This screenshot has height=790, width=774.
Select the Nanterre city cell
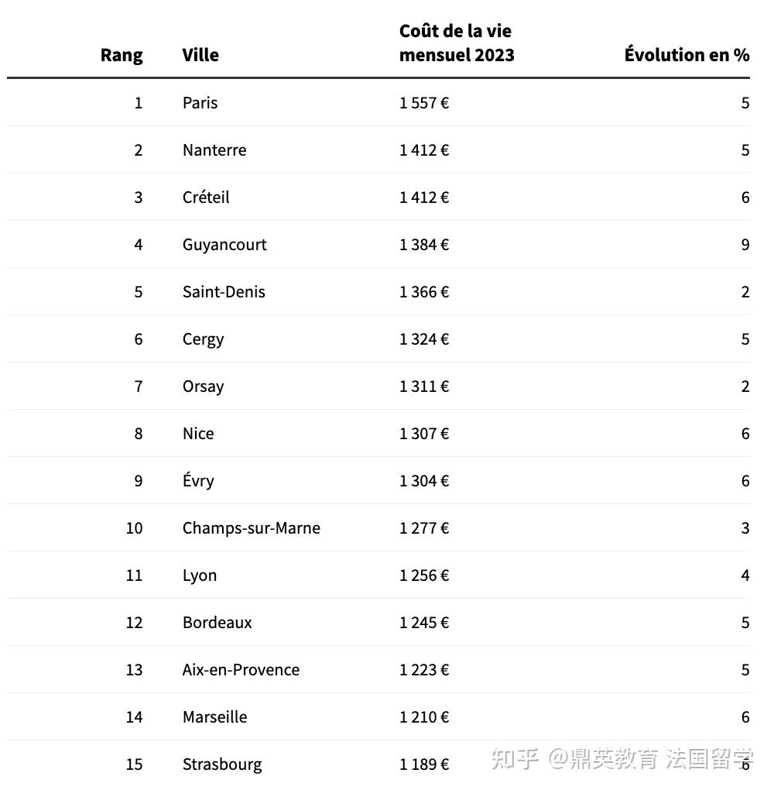[x=214, y=150]
